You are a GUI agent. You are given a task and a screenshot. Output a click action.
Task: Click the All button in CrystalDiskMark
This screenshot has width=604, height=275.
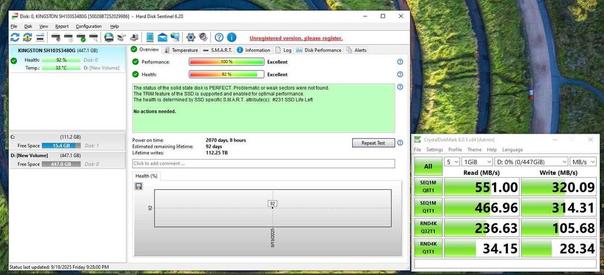tap(428, 167)
